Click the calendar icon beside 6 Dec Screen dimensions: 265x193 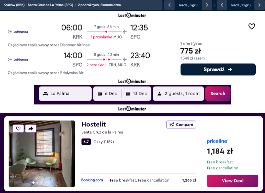click(100, 94)
